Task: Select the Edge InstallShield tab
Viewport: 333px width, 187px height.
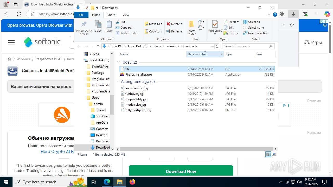Action: 49,4
